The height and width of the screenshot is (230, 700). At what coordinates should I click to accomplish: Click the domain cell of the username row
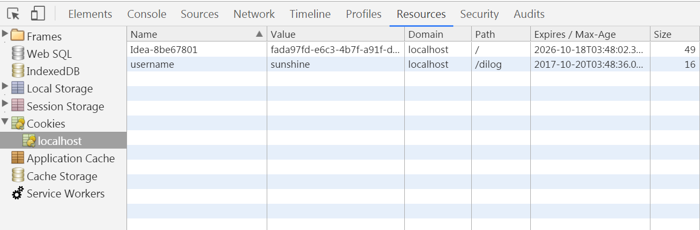(438, 64)
